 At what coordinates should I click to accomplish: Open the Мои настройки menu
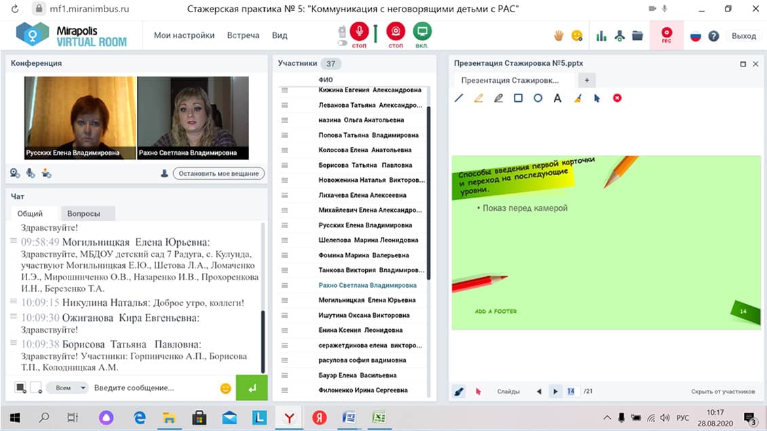point(184,35)
